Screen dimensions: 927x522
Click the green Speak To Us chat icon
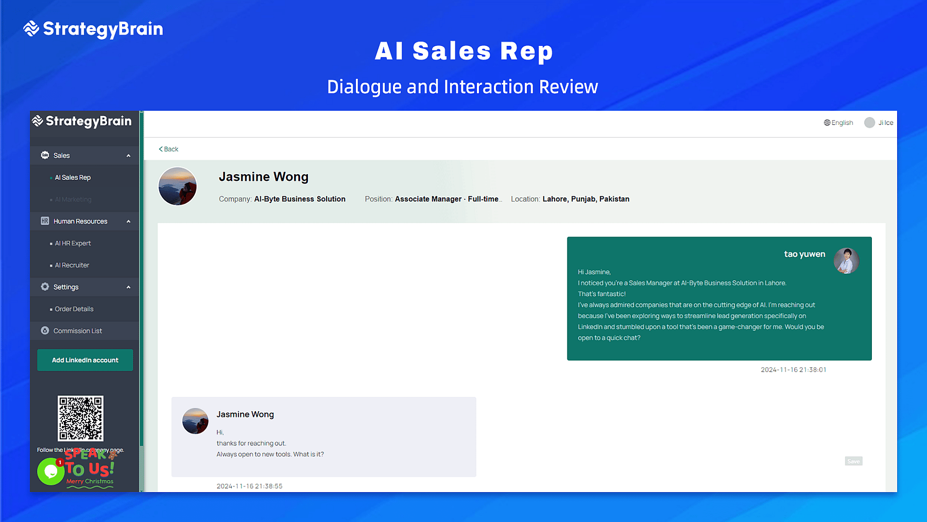point(50,472)
